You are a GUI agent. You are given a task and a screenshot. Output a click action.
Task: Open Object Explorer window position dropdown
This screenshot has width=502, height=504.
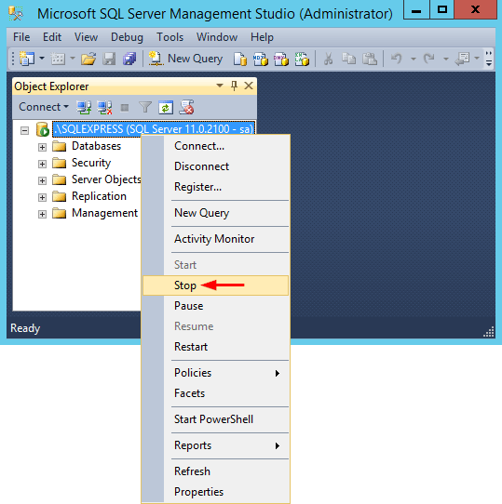[x=220, y=86]
